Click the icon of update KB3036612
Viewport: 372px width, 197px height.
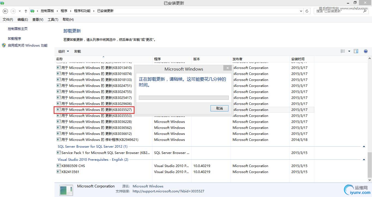59,134
